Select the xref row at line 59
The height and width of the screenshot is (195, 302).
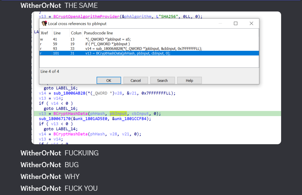pyautogui.click(x=121, y=44)
